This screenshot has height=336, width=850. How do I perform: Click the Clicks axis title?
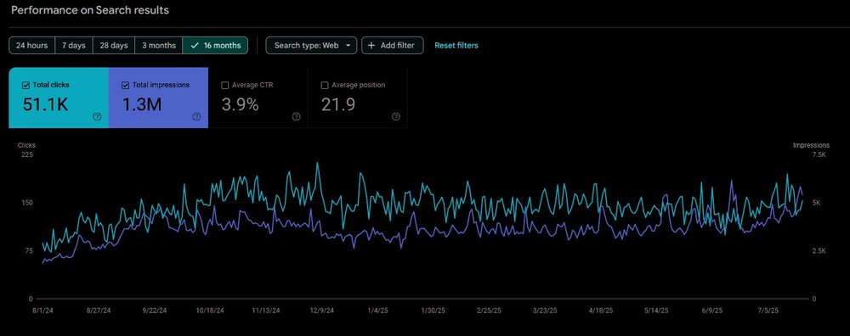pos(26,145)
